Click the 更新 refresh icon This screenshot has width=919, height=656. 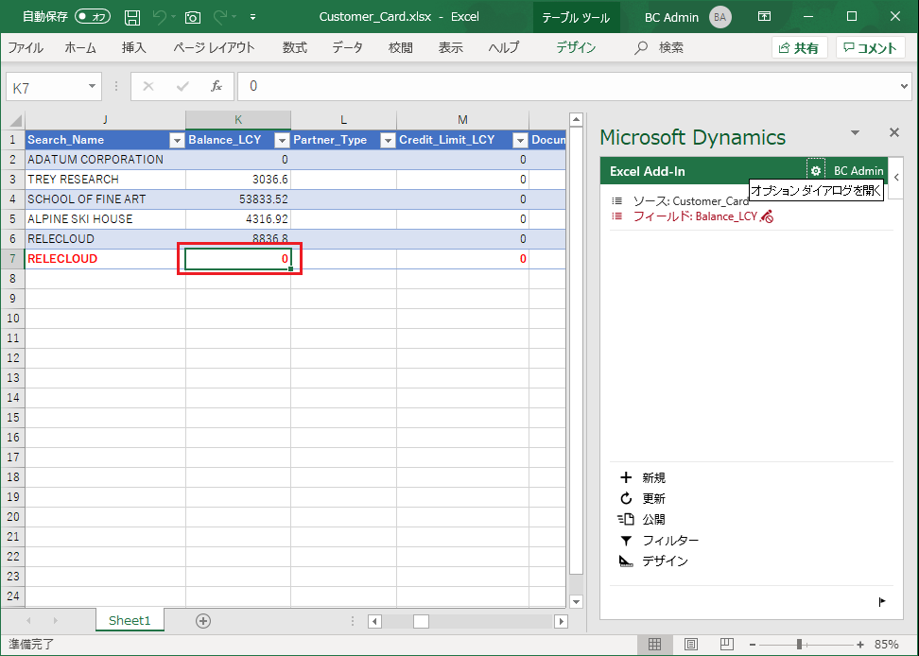coord(626,498)
